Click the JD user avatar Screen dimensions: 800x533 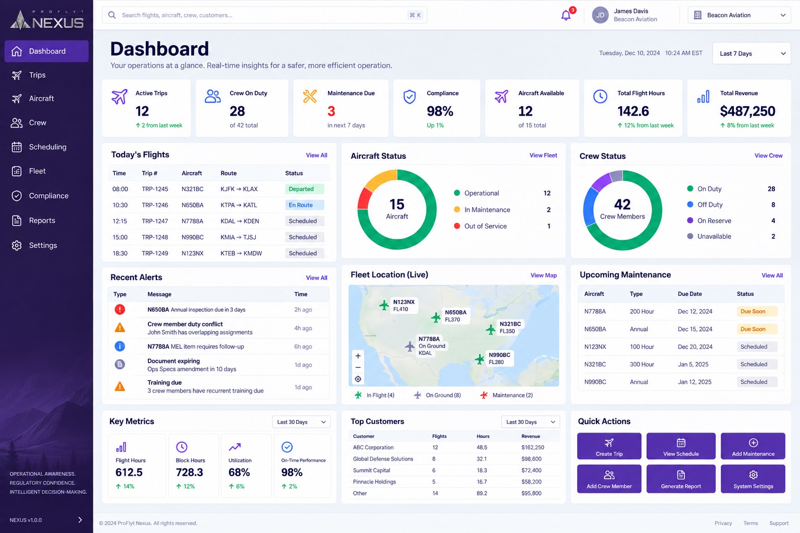coord(600,15)
